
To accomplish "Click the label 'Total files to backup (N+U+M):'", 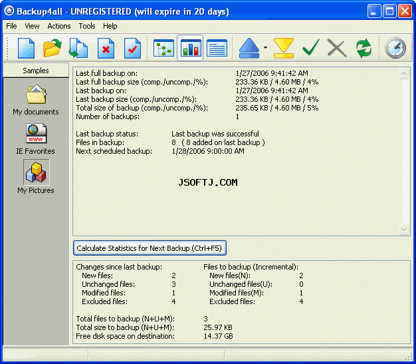I will point(125,319).
